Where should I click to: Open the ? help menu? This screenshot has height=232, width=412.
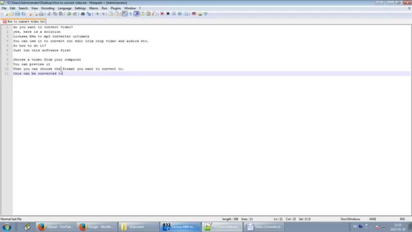coord(140,8)
